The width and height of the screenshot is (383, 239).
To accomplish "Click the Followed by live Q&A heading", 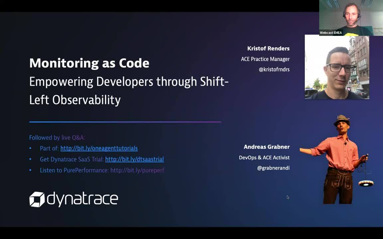I will [57, 137].
